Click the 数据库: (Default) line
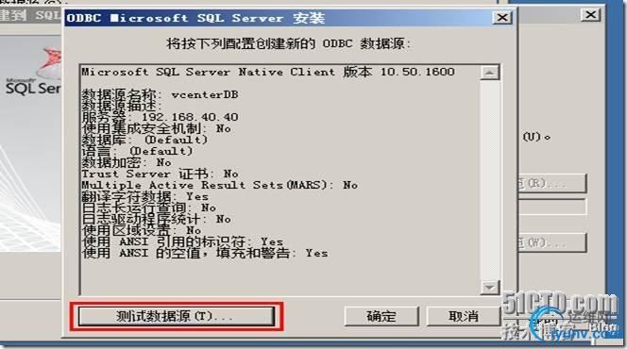 pos(144,140)
